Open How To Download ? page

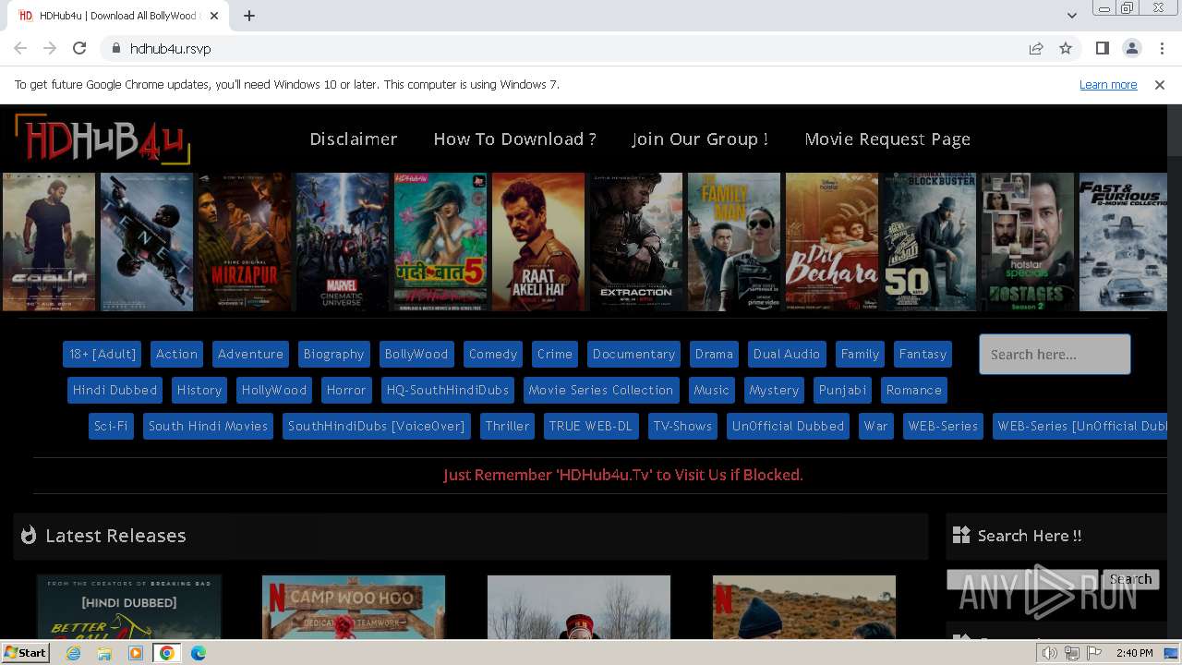(x=514, y=139)
